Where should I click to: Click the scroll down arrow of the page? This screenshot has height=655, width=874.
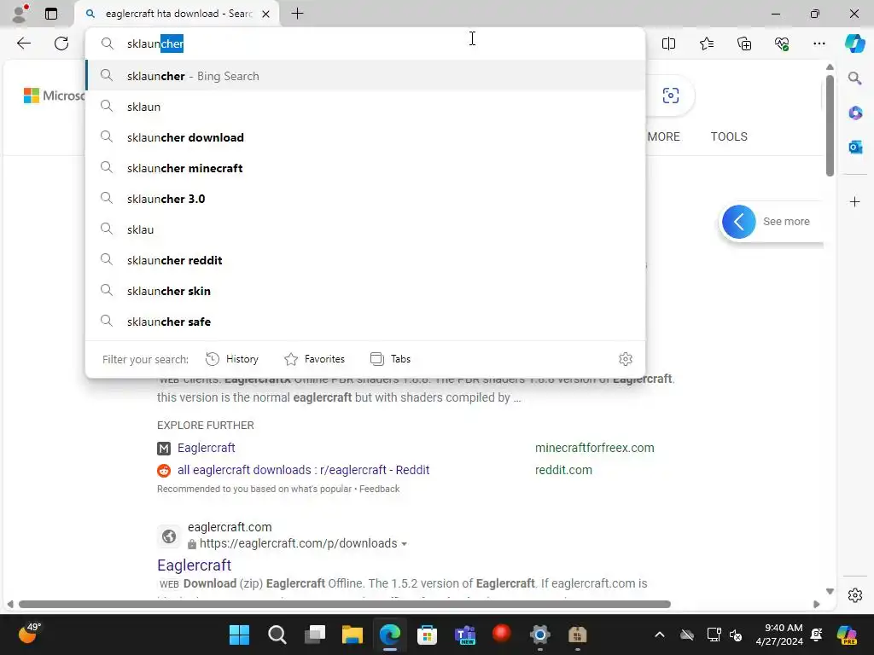pyautogui.click(x=830, y=591)
